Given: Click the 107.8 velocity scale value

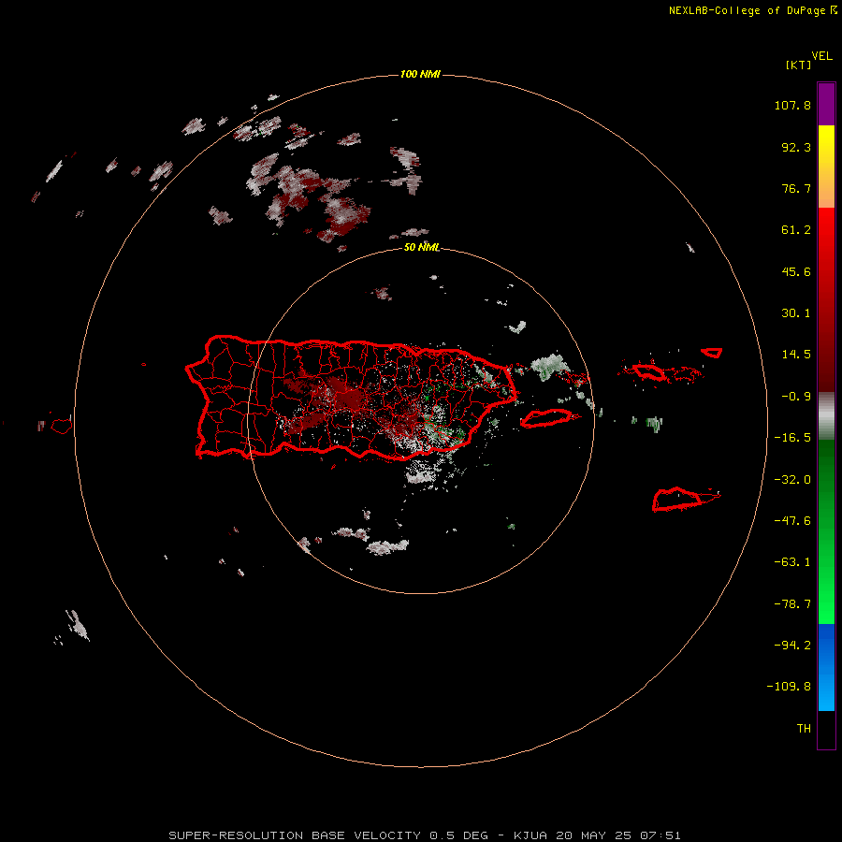Looking at the screenshot, I should 792,105.
